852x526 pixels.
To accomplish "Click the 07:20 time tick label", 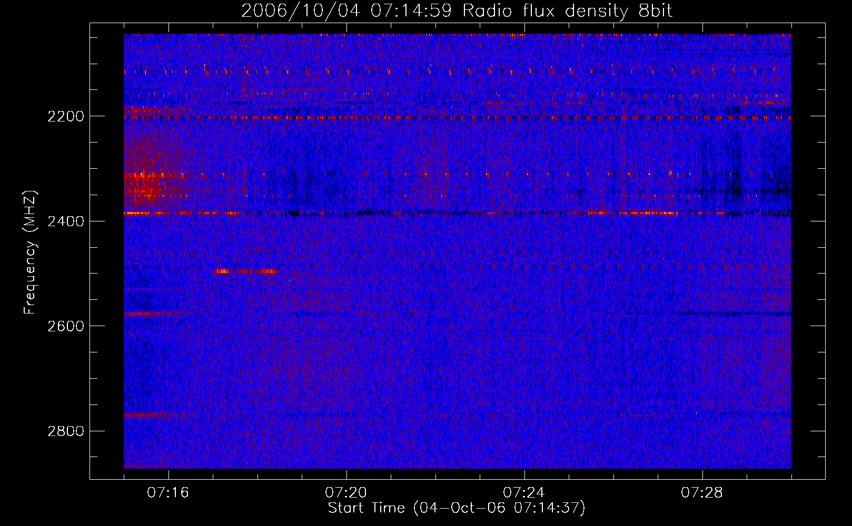I will click(x=346, y=493).
